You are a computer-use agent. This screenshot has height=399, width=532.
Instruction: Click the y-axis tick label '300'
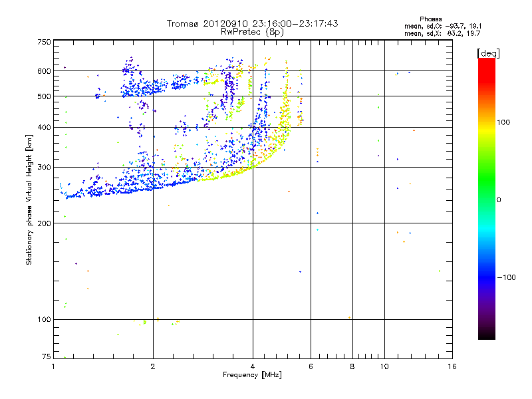tap(44, 168)
